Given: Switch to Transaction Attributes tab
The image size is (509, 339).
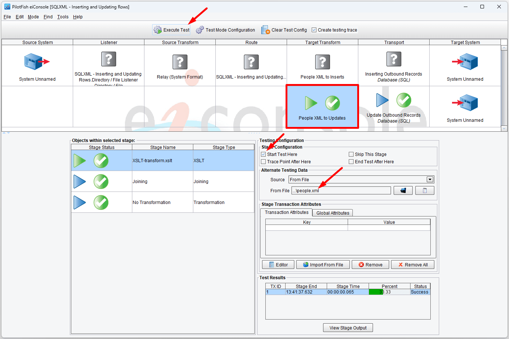Looking at the screenshot, I should [x=287, y=212].
